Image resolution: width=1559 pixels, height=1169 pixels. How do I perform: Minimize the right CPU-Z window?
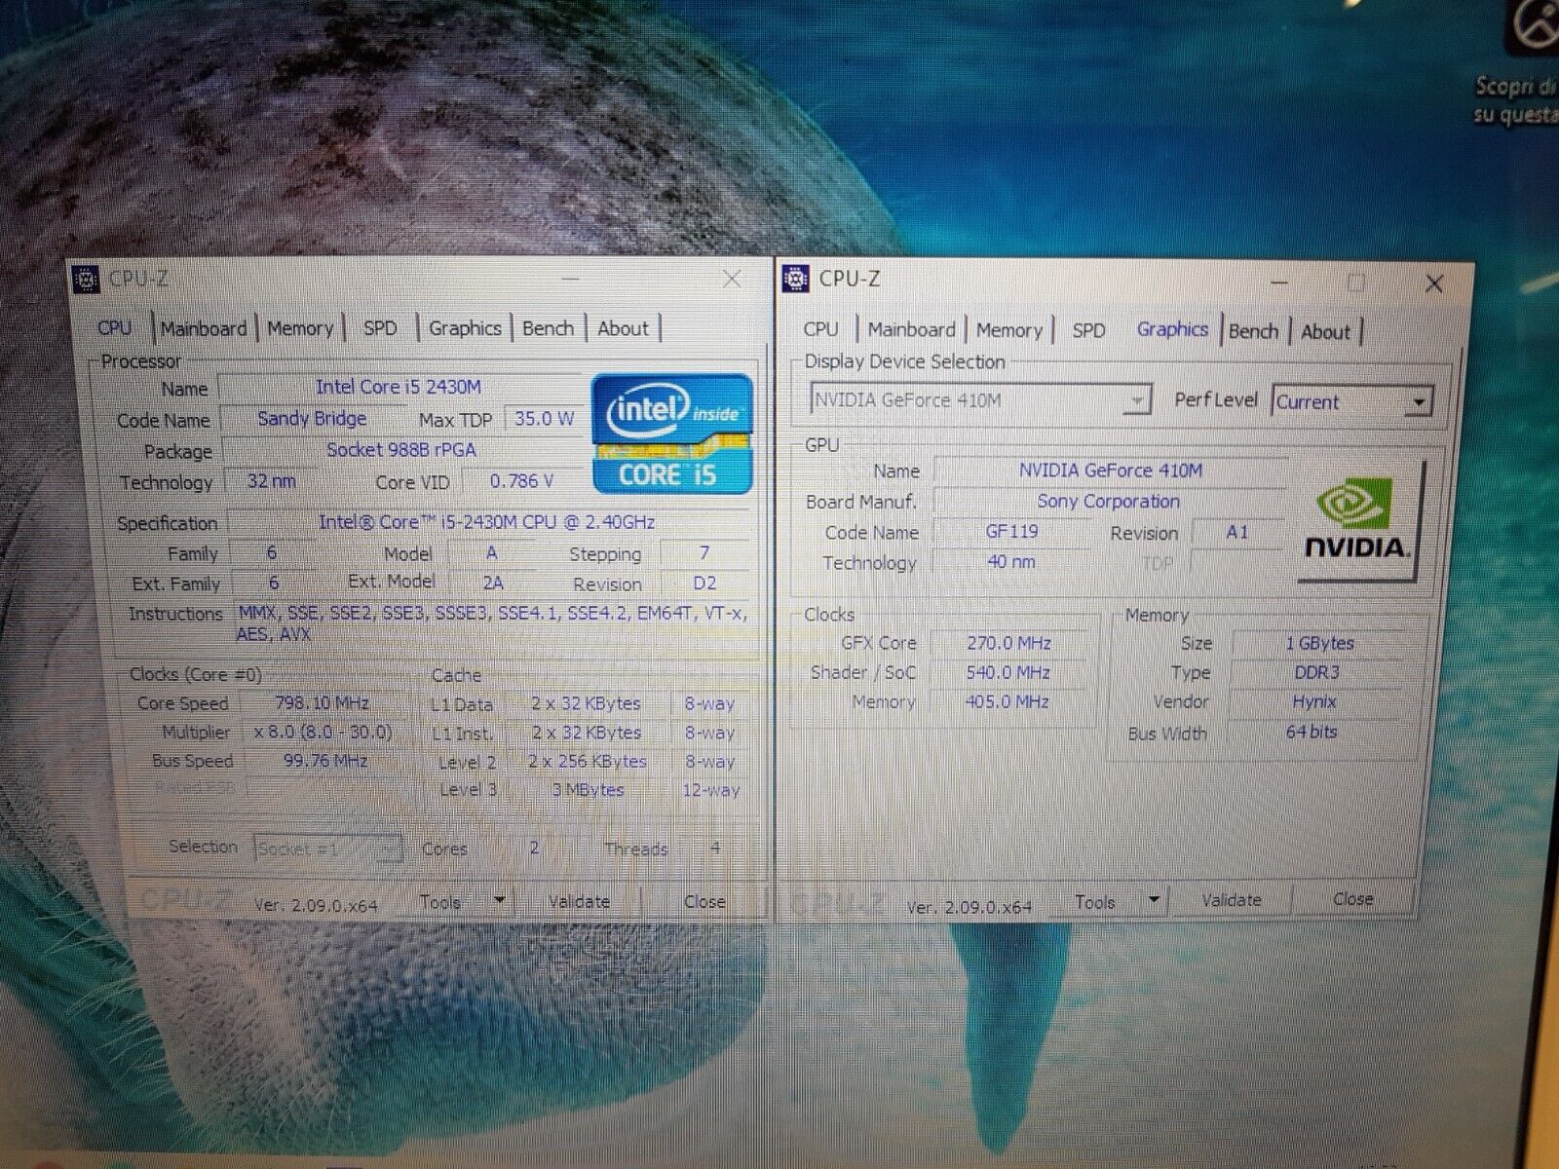tap(1279, 283)
